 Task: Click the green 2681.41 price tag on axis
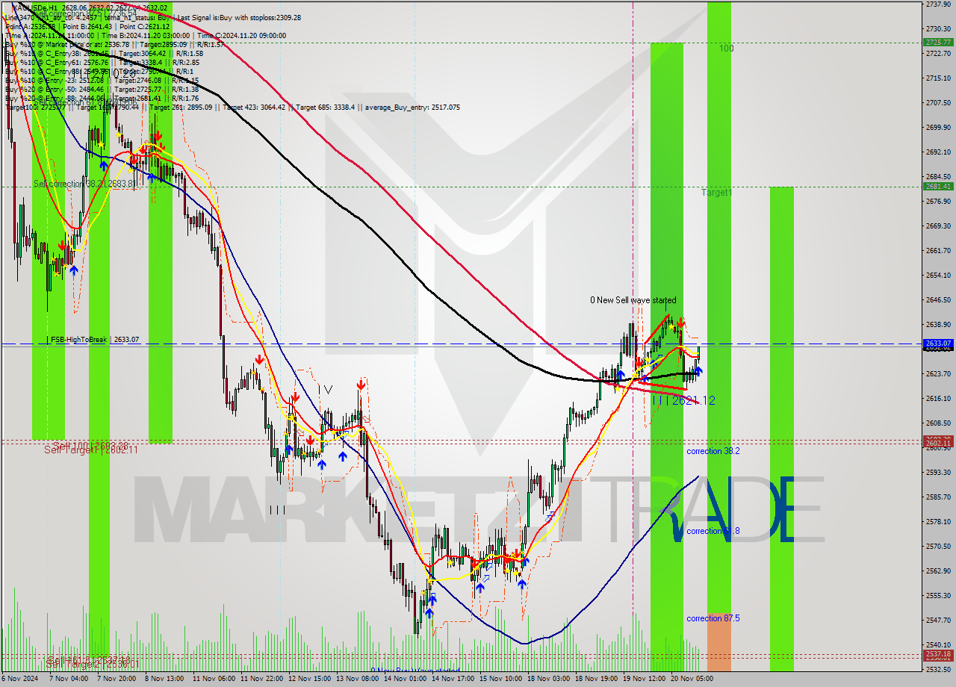[938, 186]
